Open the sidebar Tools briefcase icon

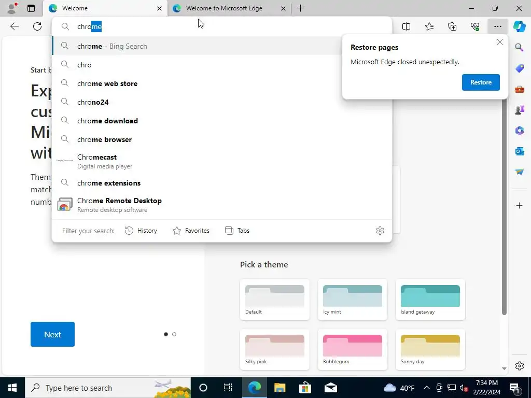pyautogui.click(x=519, y=89)
